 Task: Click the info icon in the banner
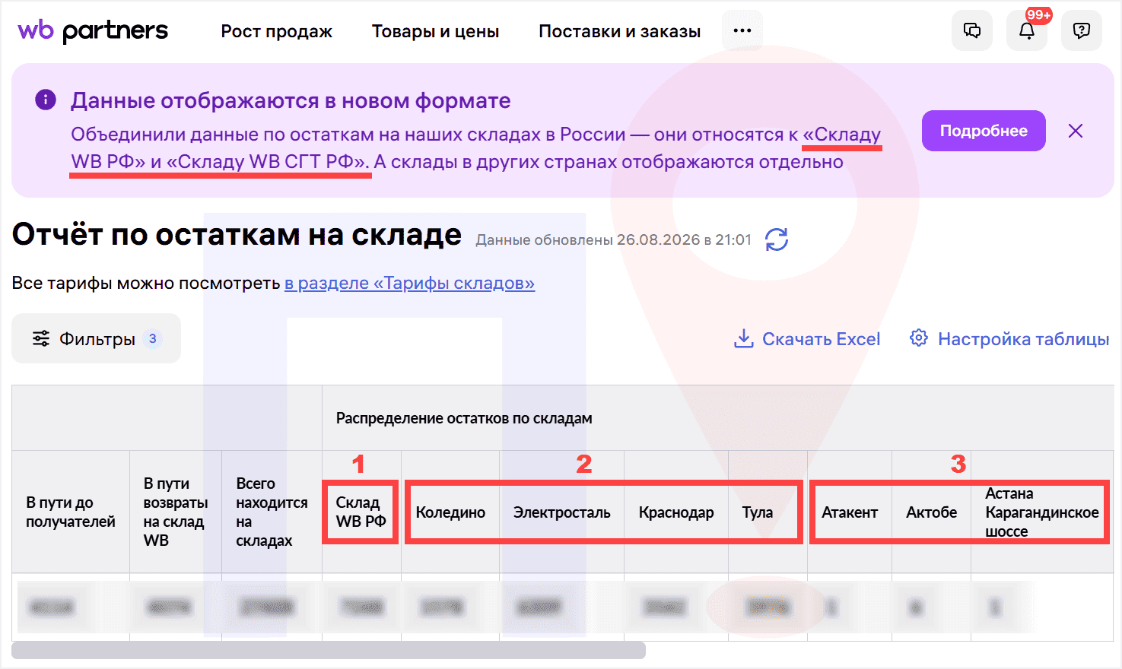click(x=46, y=100)
